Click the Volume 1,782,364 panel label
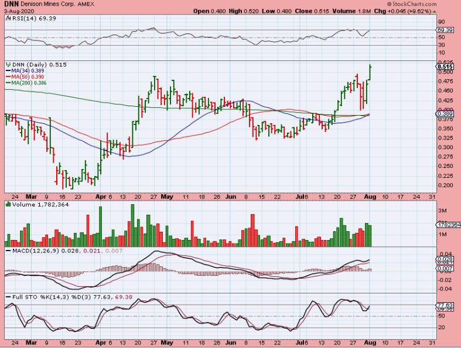 tap(40, 204)
